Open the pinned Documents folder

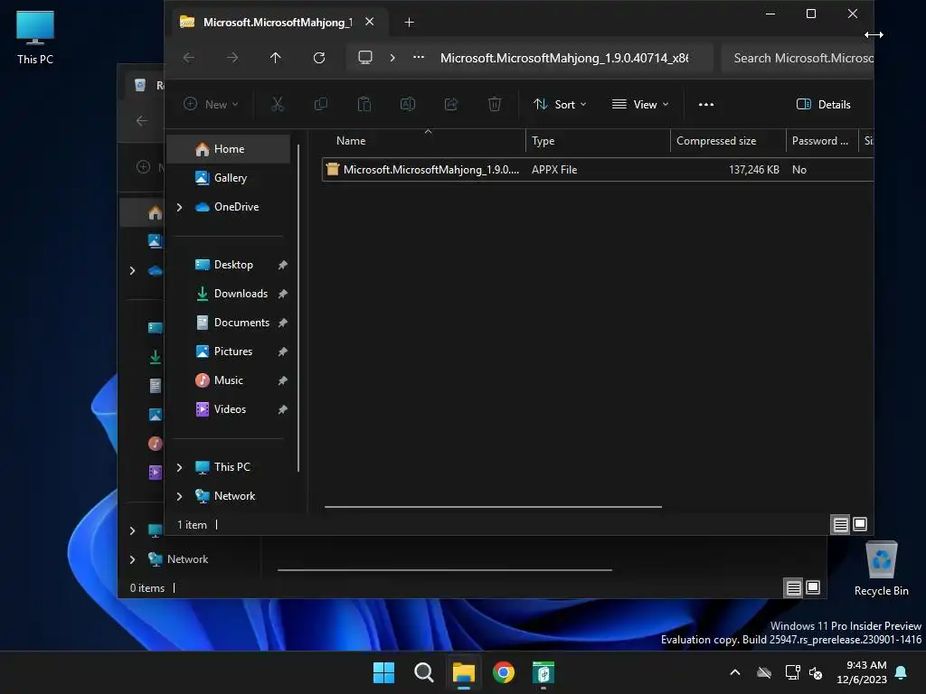[x=241, y=323]
